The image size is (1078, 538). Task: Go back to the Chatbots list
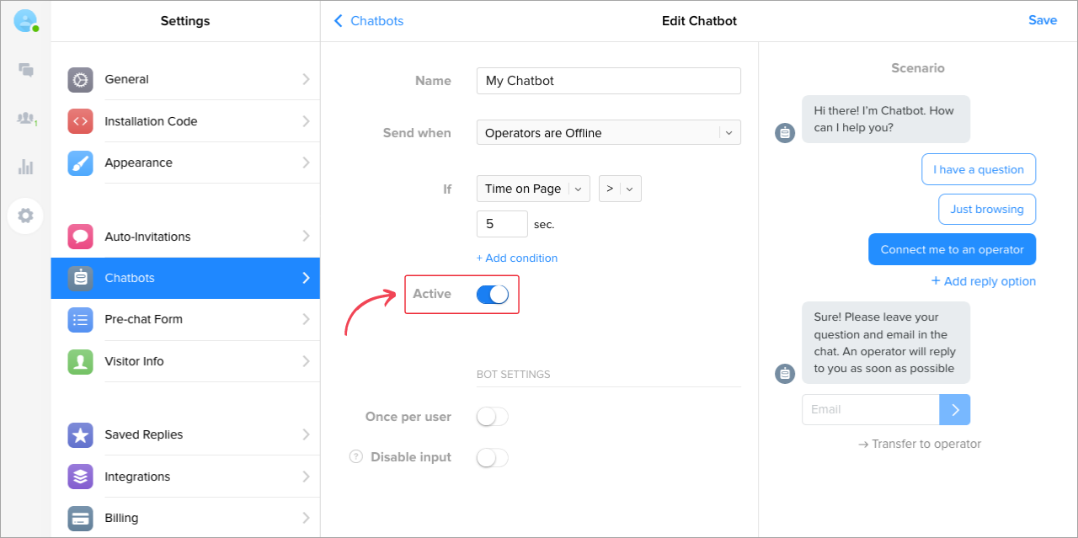tap(369, 21)
